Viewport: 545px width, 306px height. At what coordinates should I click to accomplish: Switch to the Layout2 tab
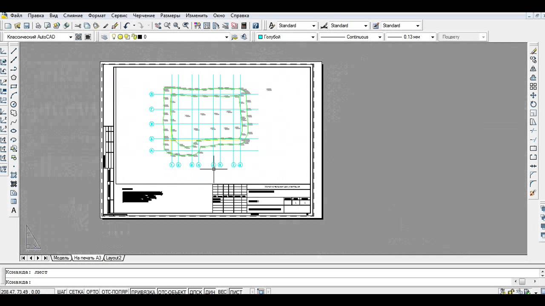coord(113,258)
